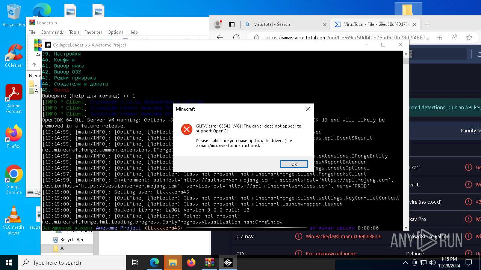481x270 pixels.
Task: Open VLC media player desktop shortcut
Action: tap(14, 220)
